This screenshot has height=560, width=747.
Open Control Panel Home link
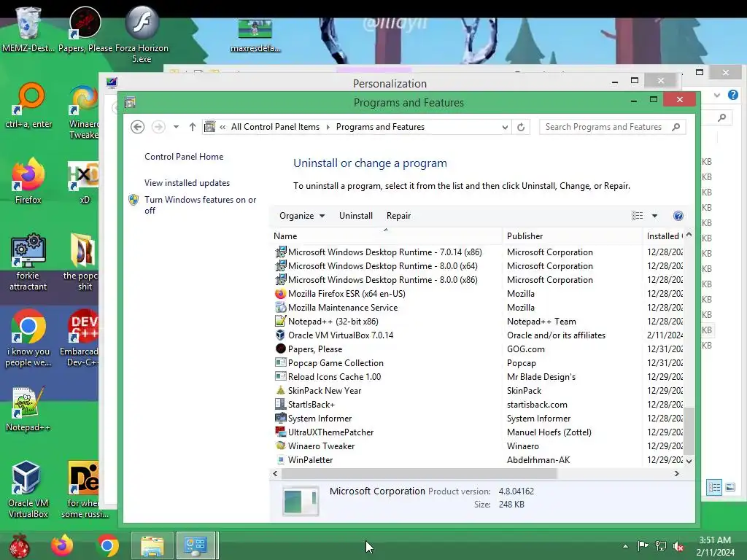pyautogui.click(x=184, y=157)
